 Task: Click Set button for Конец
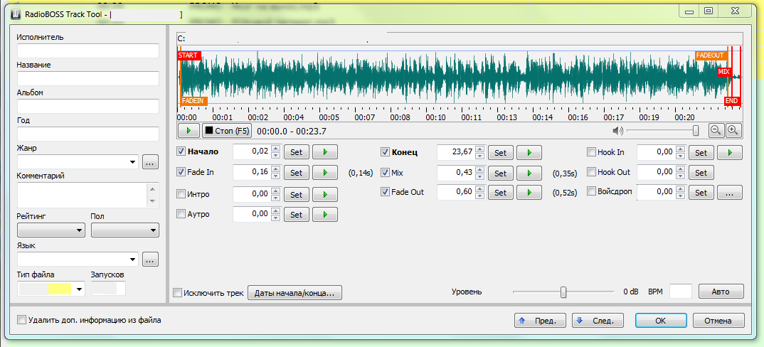pyautogui.click(x=500, y=153)
